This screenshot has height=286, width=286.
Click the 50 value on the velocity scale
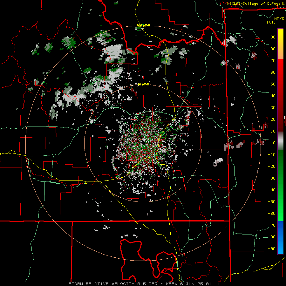point(273,84)
